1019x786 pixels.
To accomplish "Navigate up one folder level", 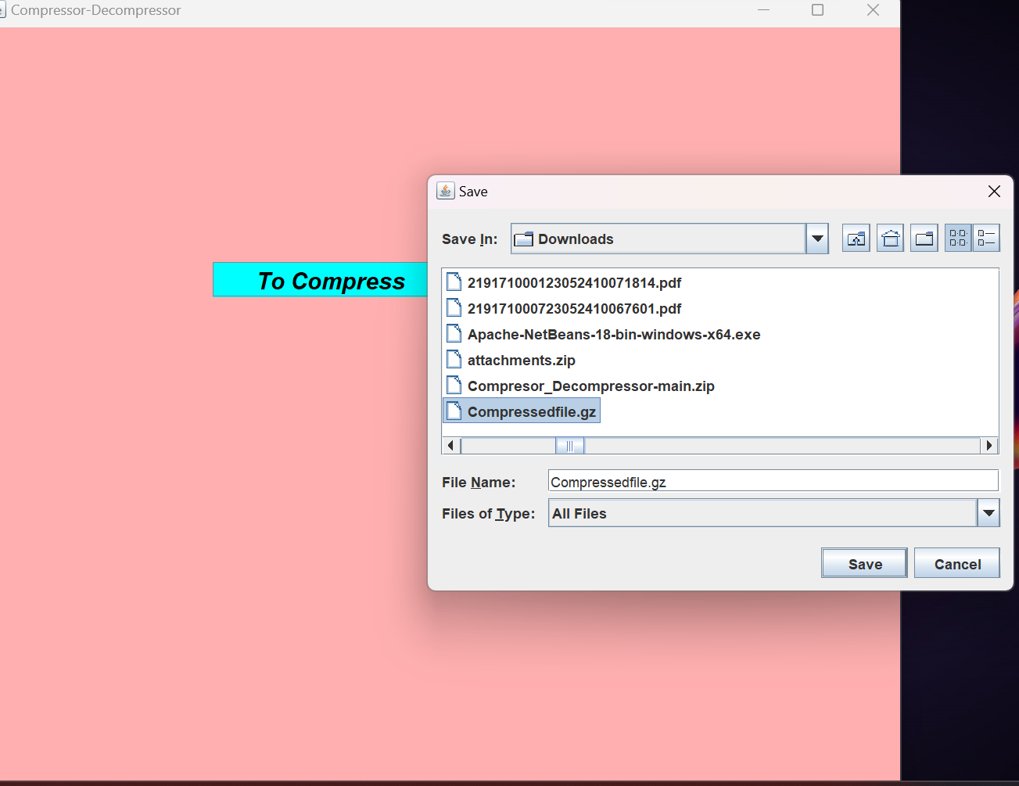I will click(856, 238).
